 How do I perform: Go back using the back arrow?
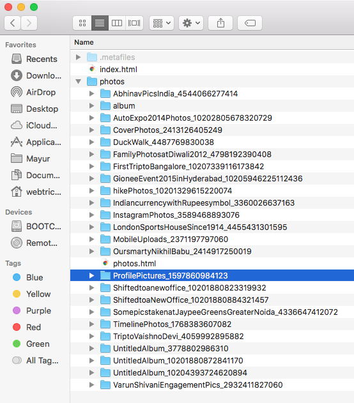(12, 23)
